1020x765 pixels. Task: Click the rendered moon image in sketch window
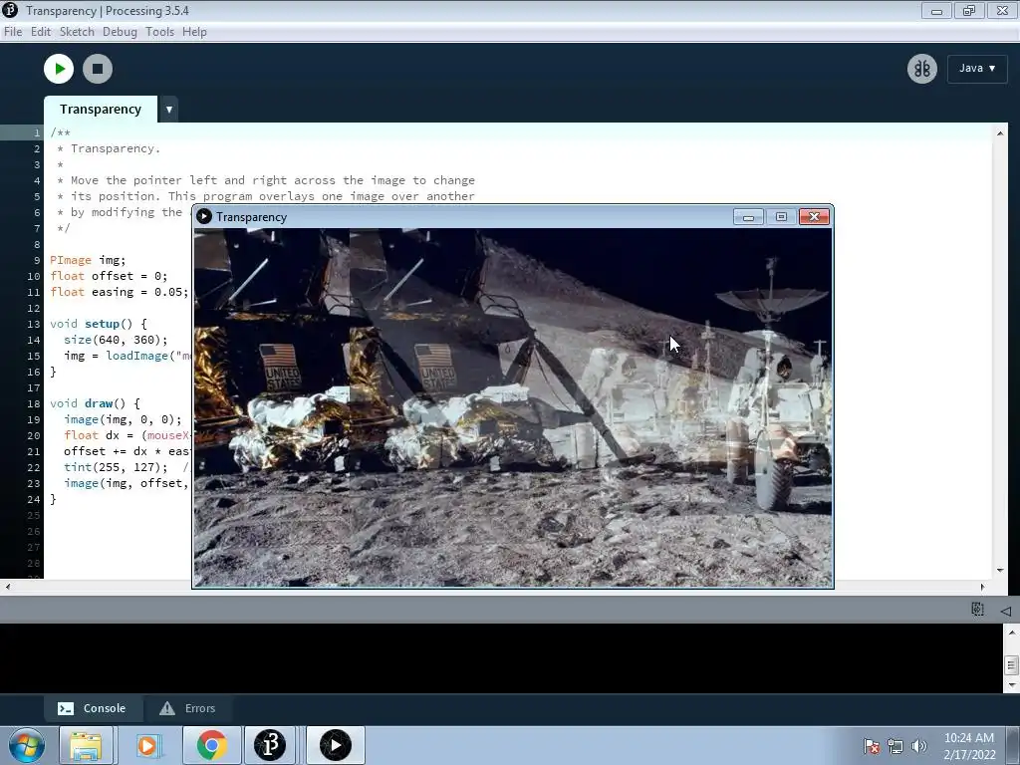click(x=513, y=406)
